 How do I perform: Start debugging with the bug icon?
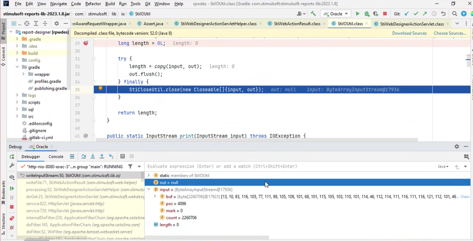(367, 13)
